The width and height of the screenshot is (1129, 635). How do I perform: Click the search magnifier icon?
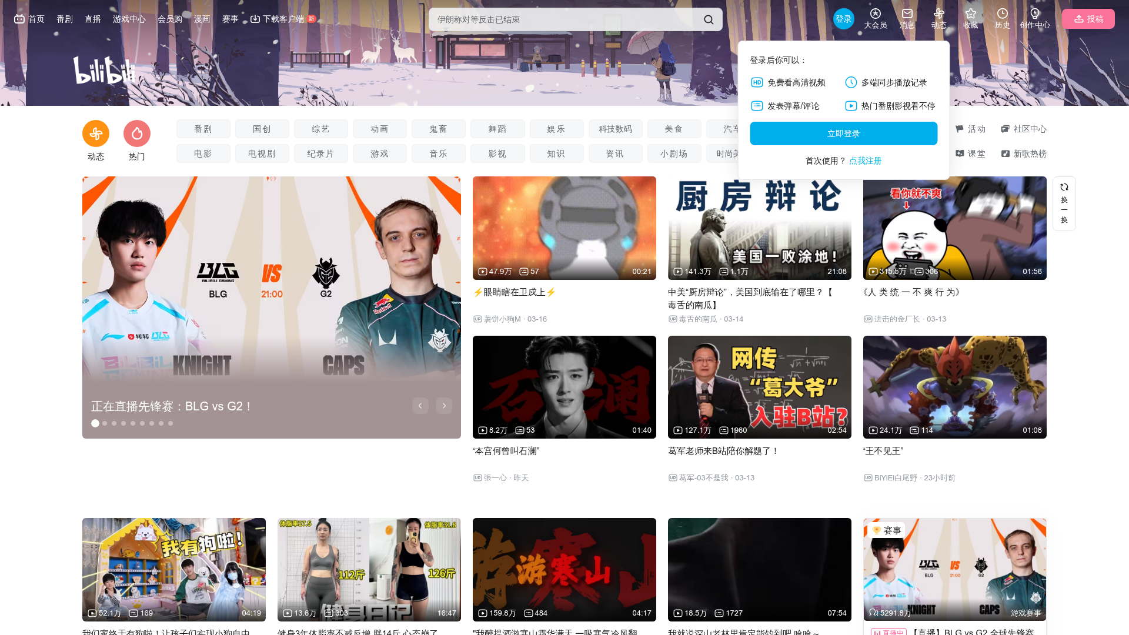(x=709, y=19)
